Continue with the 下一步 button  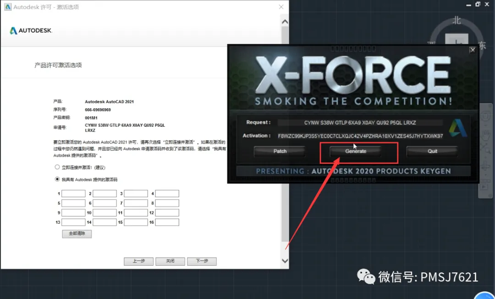[202, 261]
